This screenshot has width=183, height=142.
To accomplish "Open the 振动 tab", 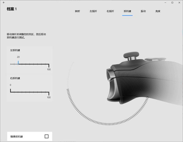I will coord(143,11).
